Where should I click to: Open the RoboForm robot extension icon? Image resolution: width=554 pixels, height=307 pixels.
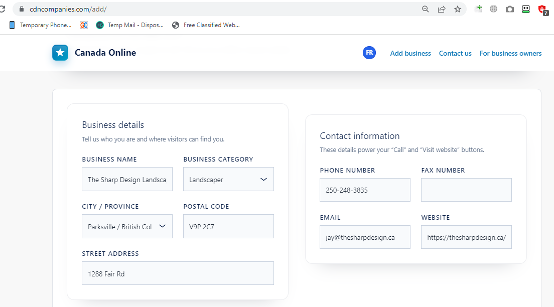click(x=526, y=9)
